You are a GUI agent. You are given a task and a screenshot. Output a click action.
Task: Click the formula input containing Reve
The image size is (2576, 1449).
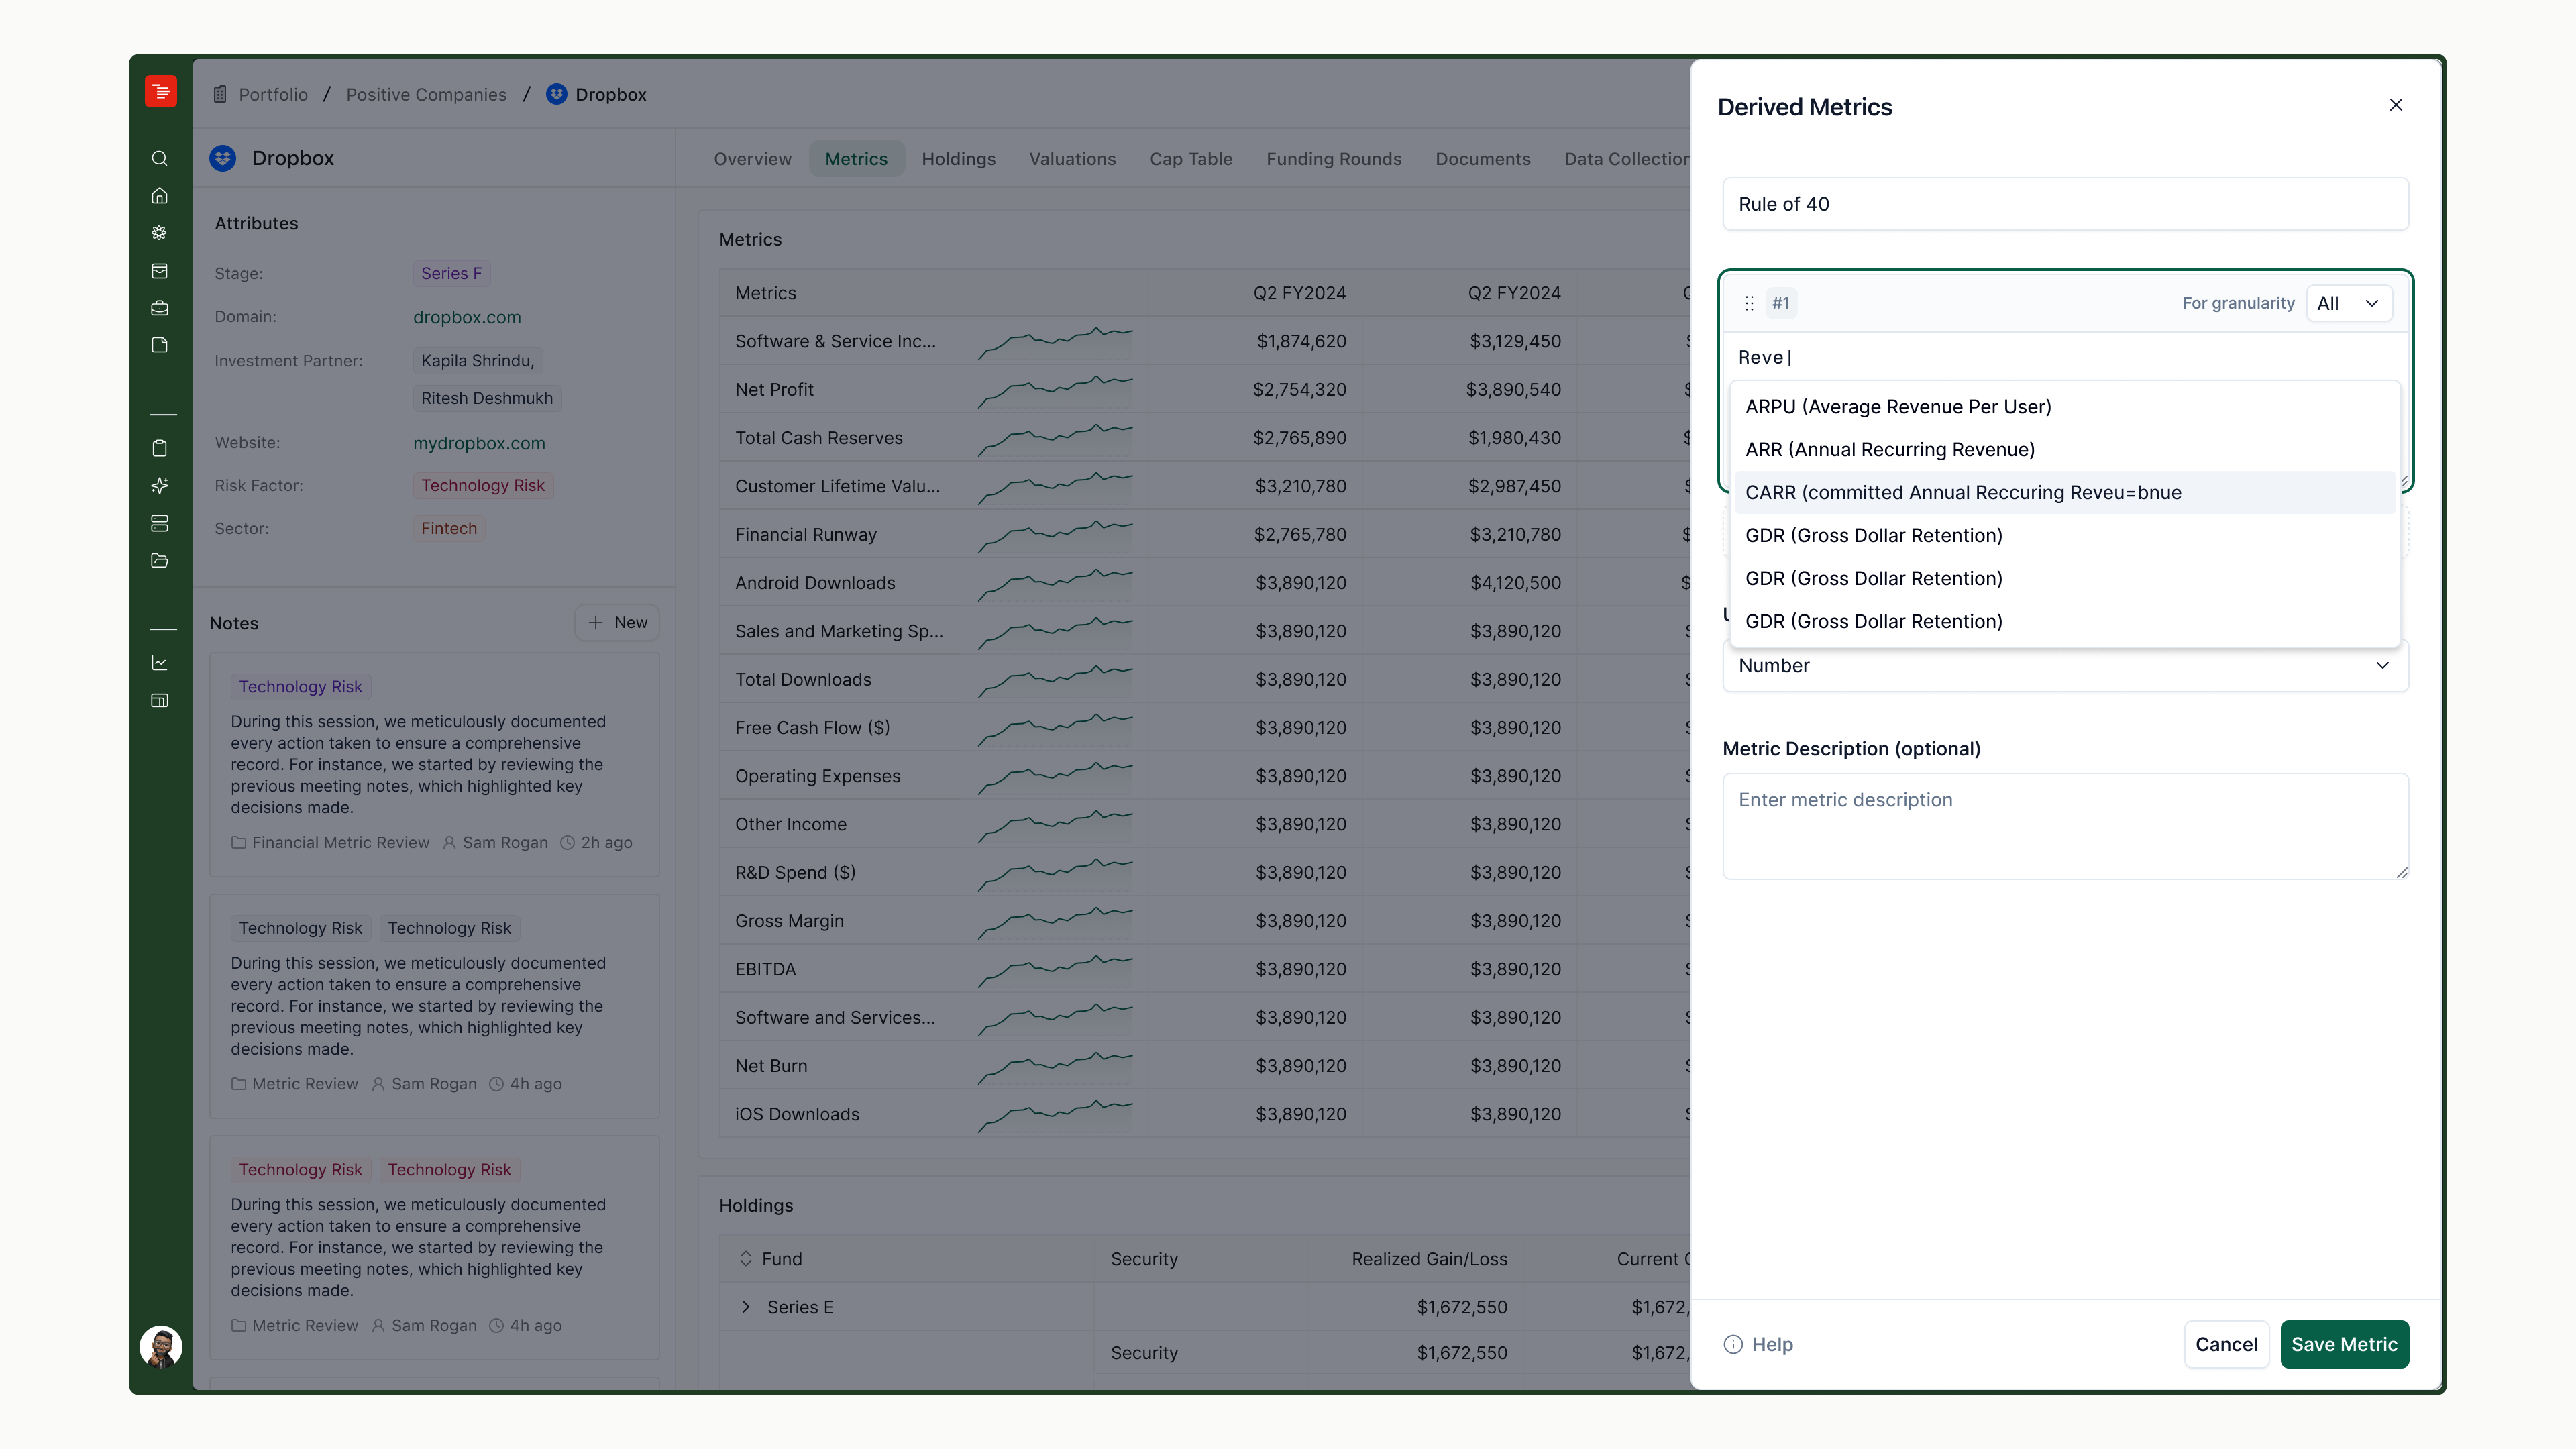point(2065,357)
